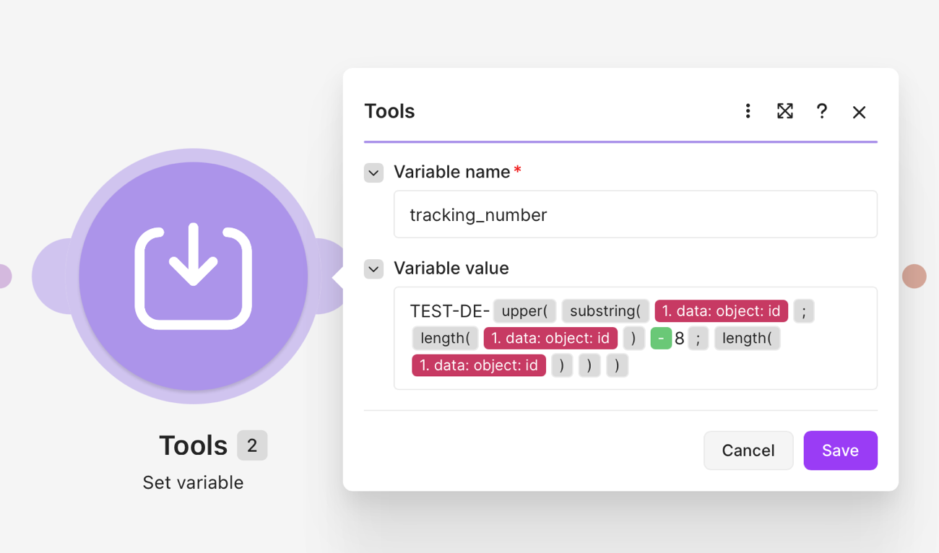Cancel the Tools dialog changes
The width and height of the screenshot is (939, 553).
pos(748,450)
